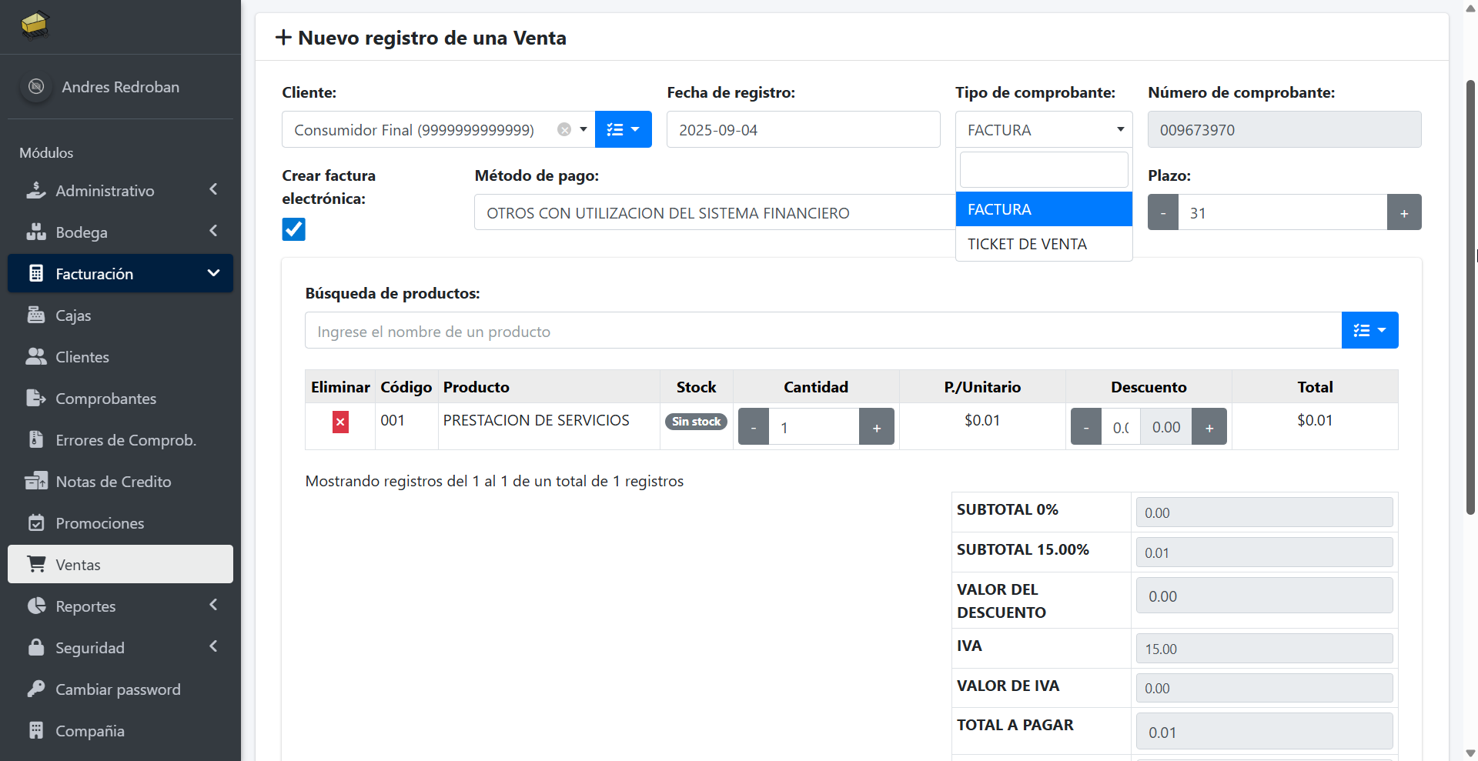Click the Cajas cash register icon

36,315
